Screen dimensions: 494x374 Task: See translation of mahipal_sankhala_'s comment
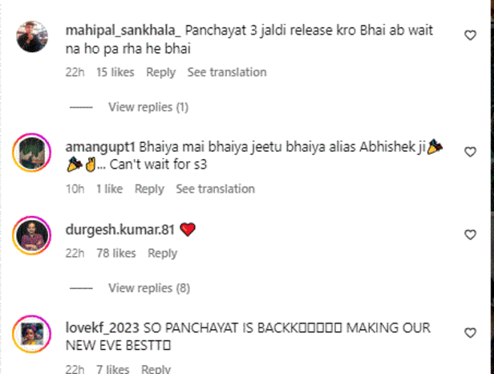pyautogui.click(x=227, y=72)
